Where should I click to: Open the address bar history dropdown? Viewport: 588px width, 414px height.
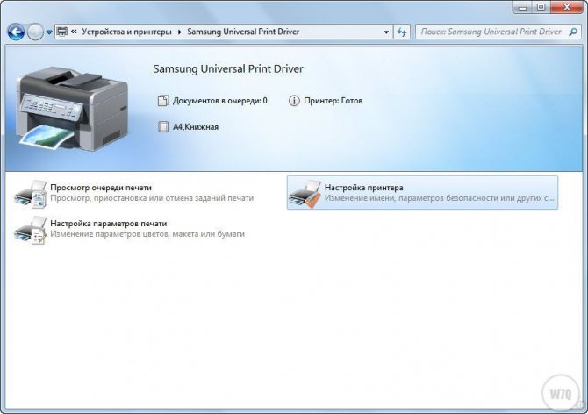tap(386, 32)
